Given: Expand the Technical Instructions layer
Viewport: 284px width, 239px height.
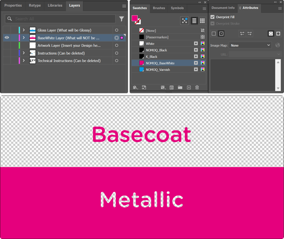Looking at the screenshot, I should (x=24, y=60).
